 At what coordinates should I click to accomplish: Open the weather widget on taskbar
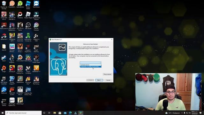tap(172, 113)
